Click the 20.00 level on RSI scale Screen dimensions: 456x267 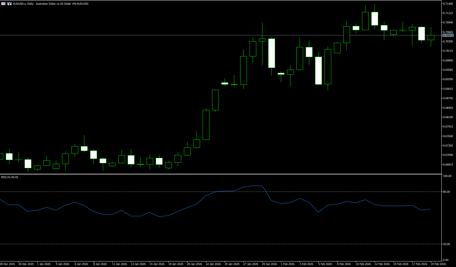pyautogui.click(x=447, y=244)
